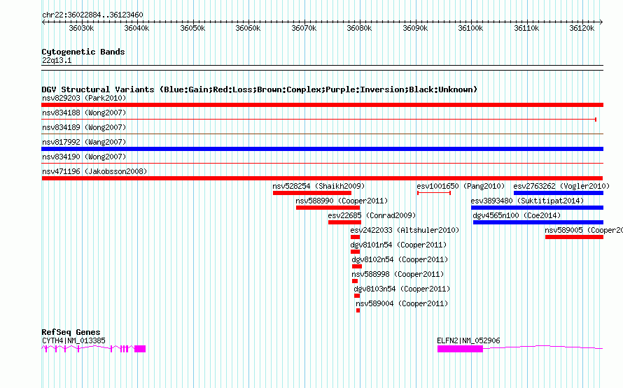Open the dgv8102n54 (Cooper2011) label
The height and width of the screenshot is (388, 623).
400,259
